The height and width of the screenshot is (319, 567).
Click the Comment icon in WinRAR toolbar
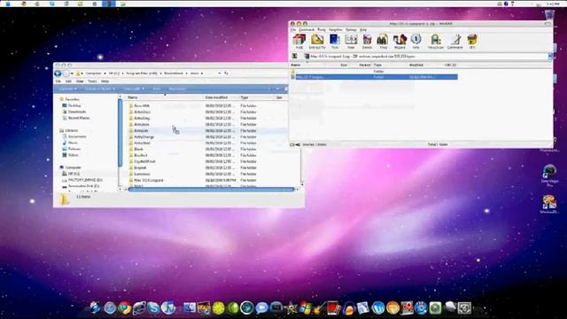[454, 42]
